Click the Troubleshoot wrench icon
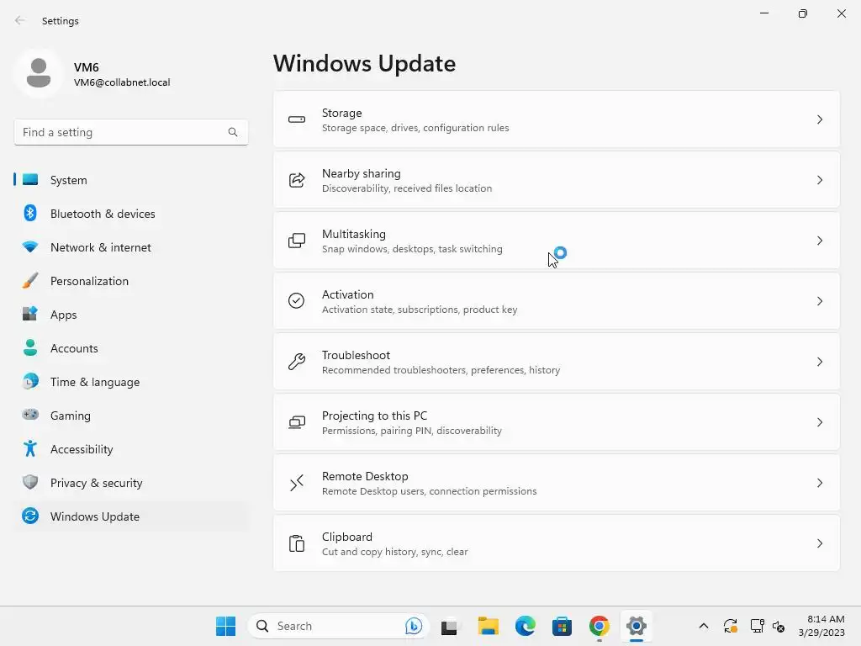Screen dimensions: 861x646 point(297,362)
